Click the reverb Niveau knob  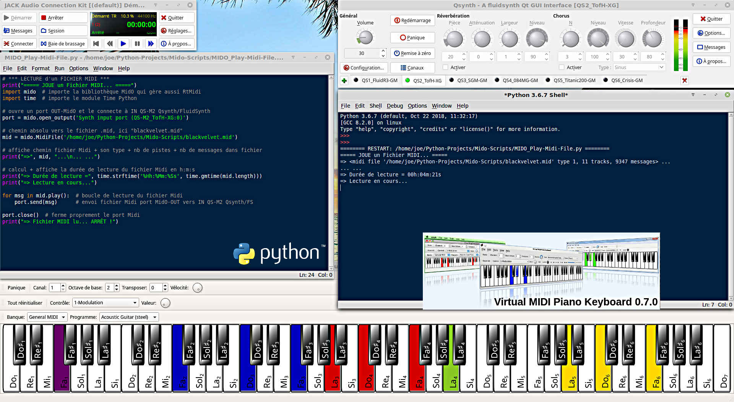point(537,39)
